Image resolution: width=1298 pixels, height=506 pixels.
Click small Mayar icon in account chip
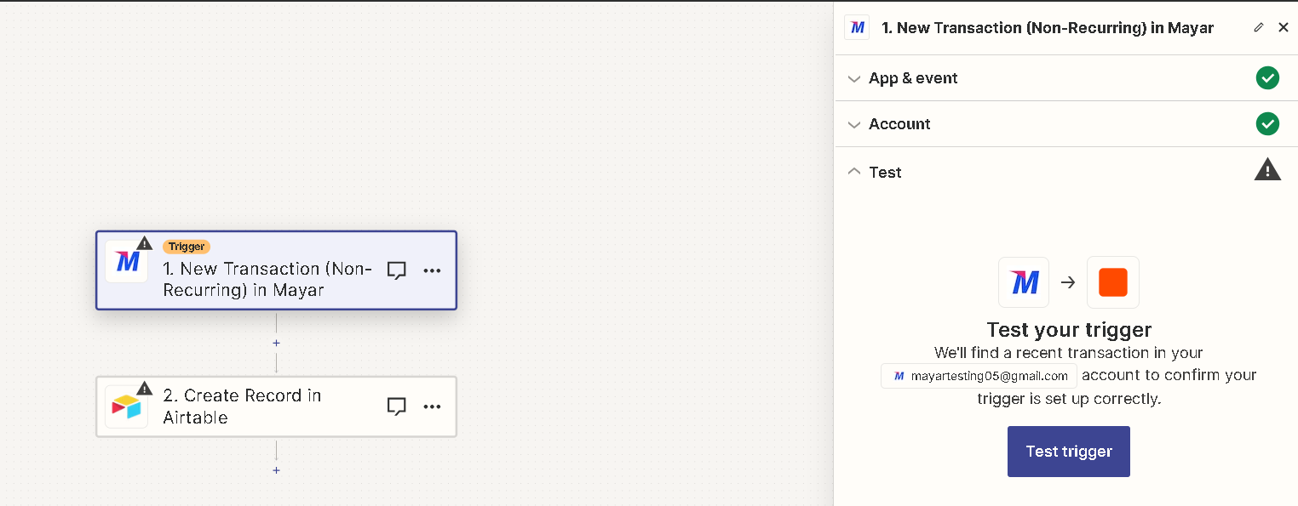click(899, 376)
